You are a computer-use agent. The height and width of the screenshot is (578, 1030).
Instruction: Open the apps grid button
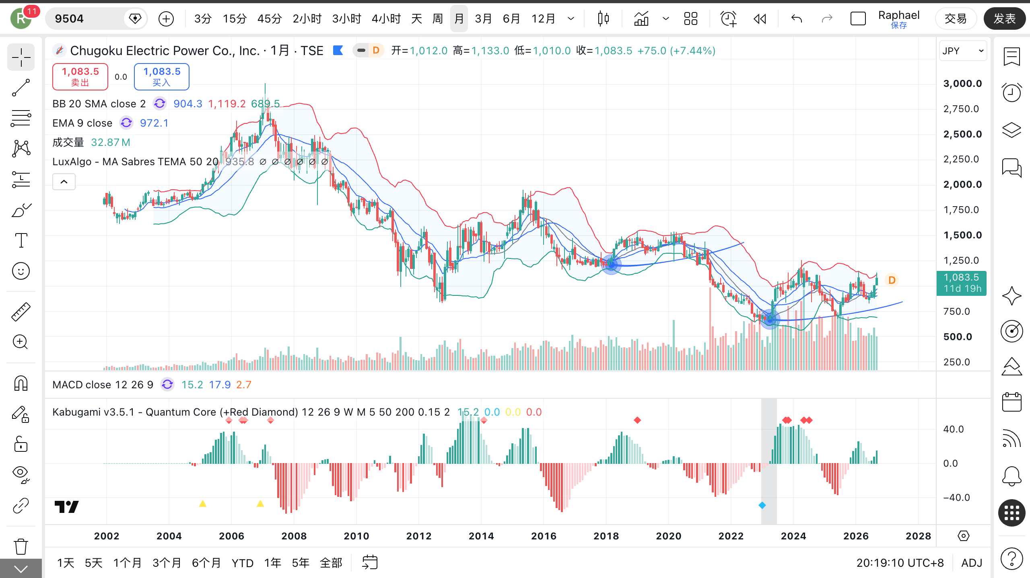tap(1011, 513)
